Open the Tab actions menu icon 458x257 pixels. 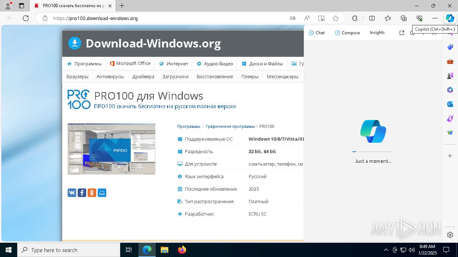coord(21,6)
